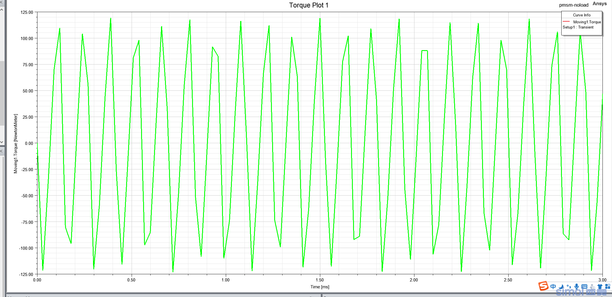The width and height of the screenshot is (612, 297).
Task: Click the 2.50 X-axis tick label
Action: tap(508, 280)
